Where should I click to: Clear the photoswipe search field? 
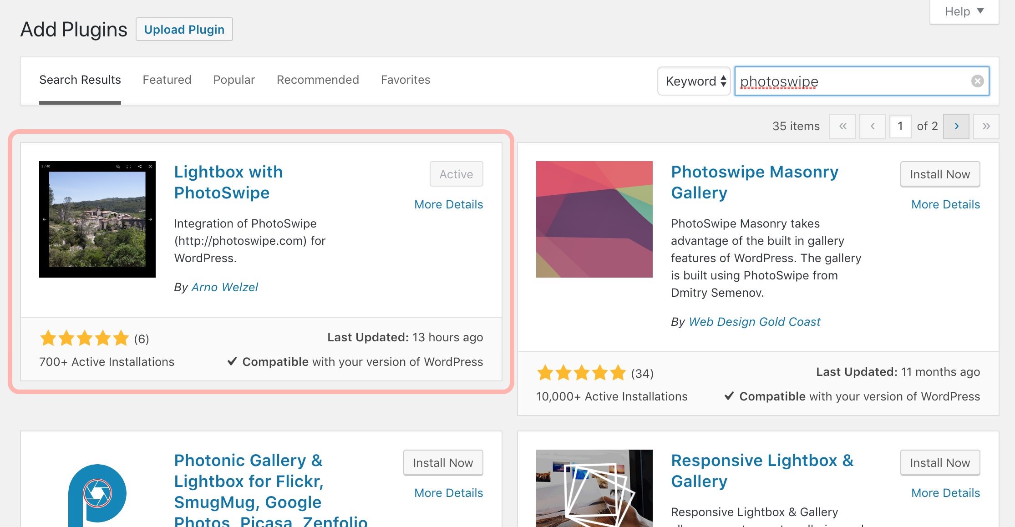tap(977, 81)
